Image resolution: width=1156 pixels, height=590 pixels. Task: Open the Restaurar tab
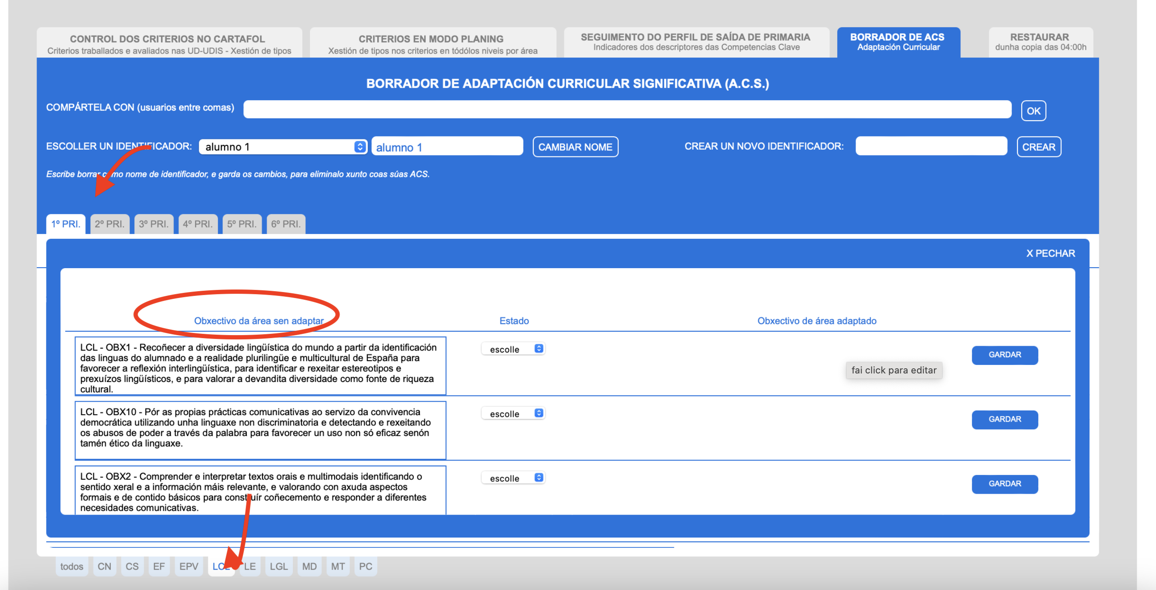pos(1040,42)
